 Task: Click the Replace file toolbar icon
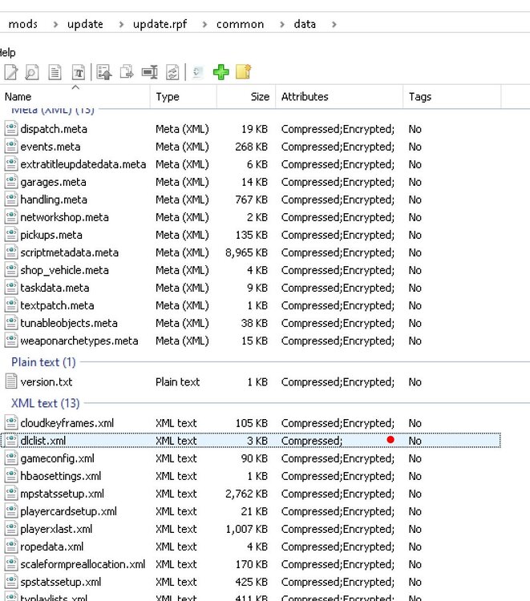(172, 72)
